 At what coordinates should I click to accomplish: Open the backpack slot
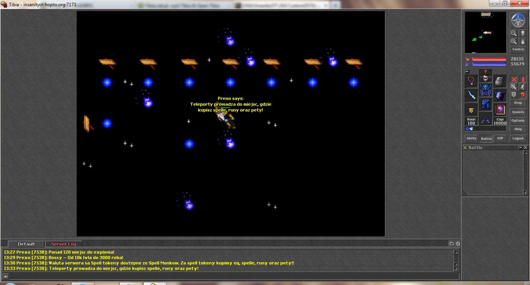500,81
